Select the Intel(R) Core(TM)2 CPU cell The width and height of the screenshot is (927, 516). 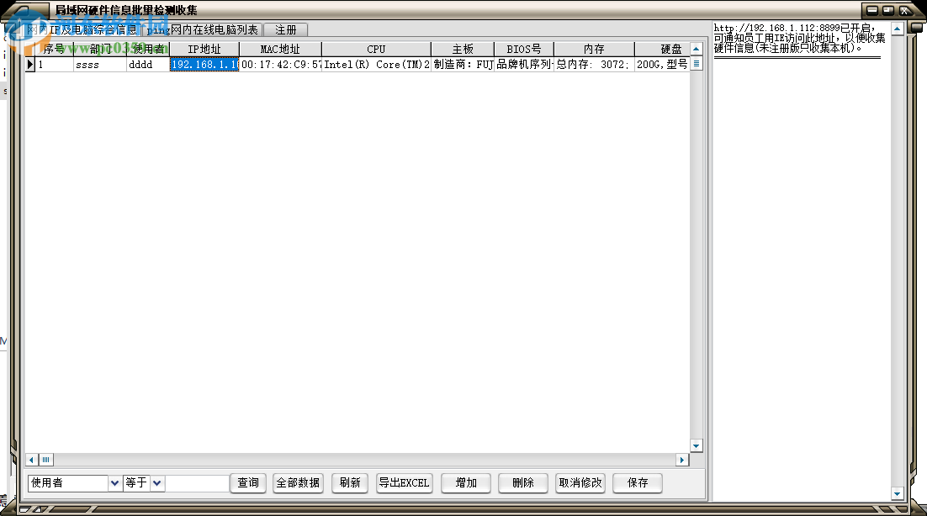(376, 65)
